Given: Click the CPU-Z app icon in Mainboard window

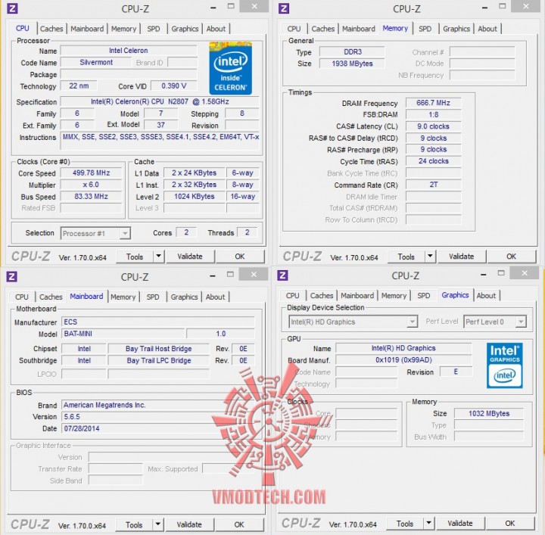Looking at the screenshot, I should [x=12, y=276].
